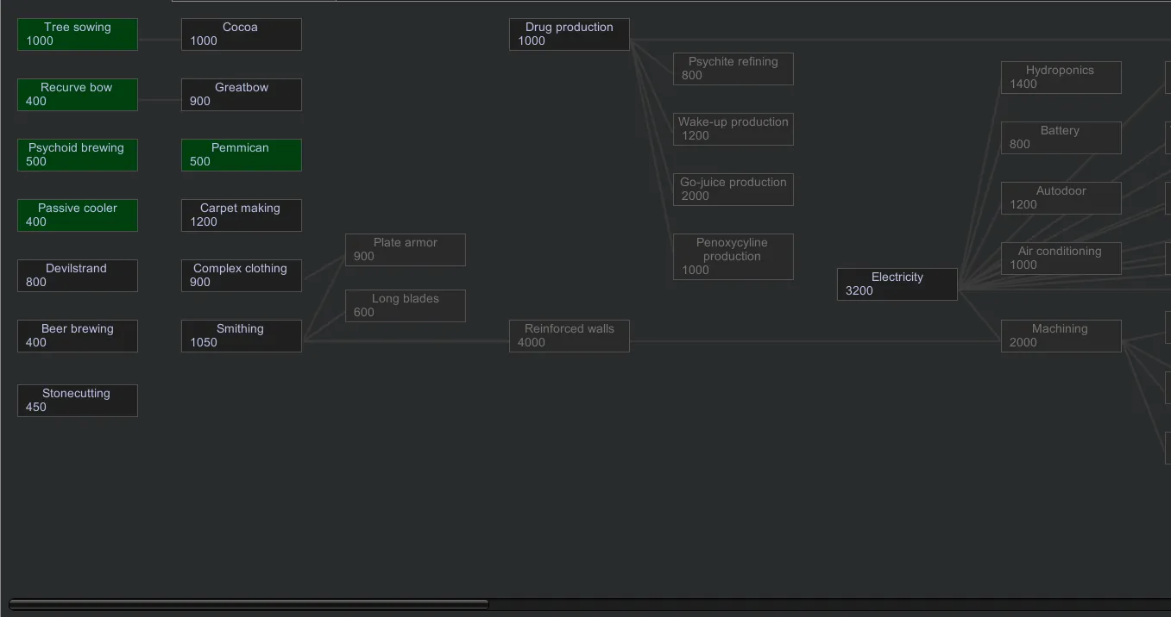
Task: Select the Devilstrand research node
Action: [78, 276]
